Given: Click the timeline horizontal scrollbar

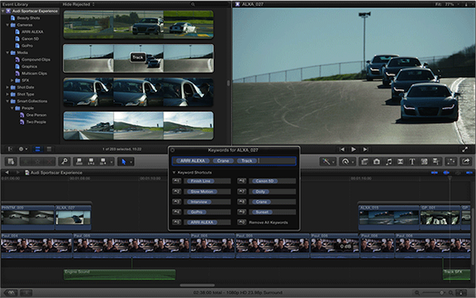Looking at the screenshot, I should tap(197, 285).
